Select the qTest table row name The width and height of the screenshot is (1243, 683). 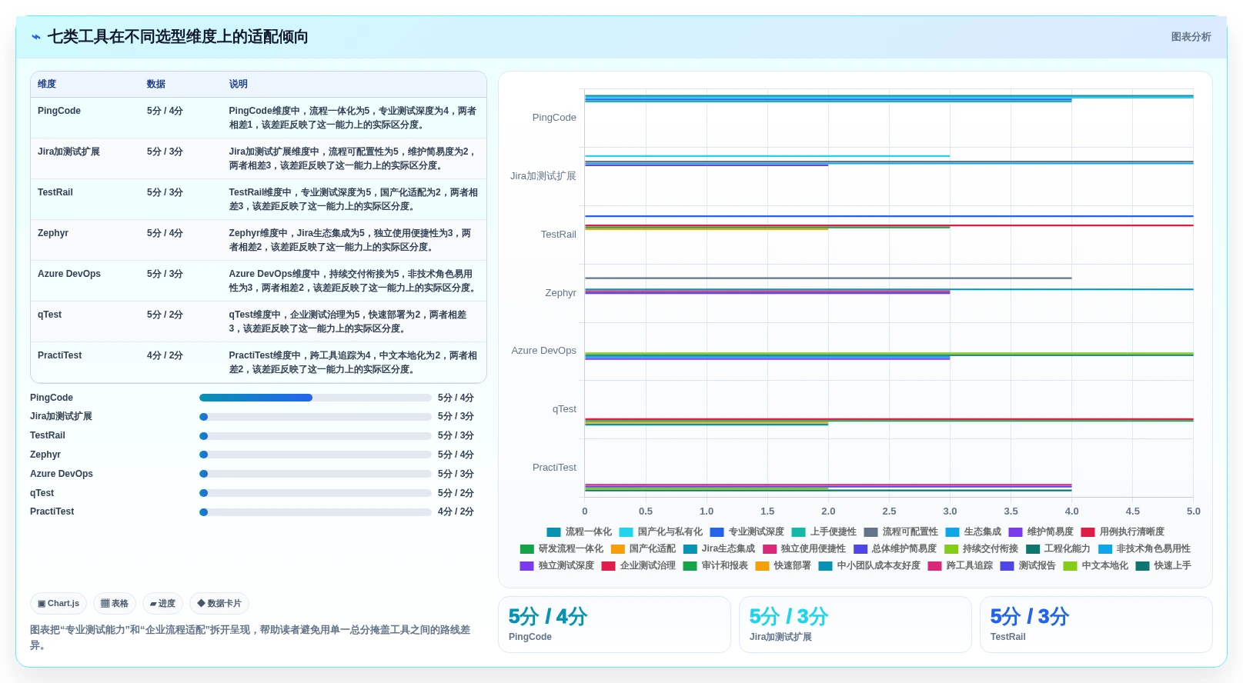click(x=49, y=315)
